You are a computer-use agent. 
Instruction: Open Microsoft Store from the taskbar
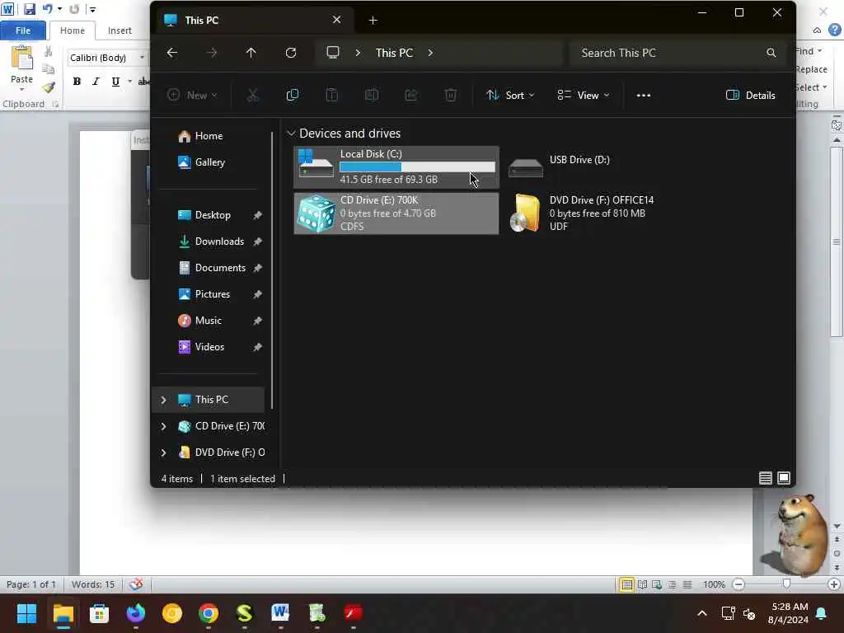point(99,613)
